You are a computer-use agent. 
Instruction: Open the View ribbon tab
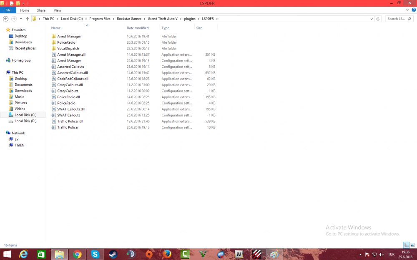click(x=58, y=10)
